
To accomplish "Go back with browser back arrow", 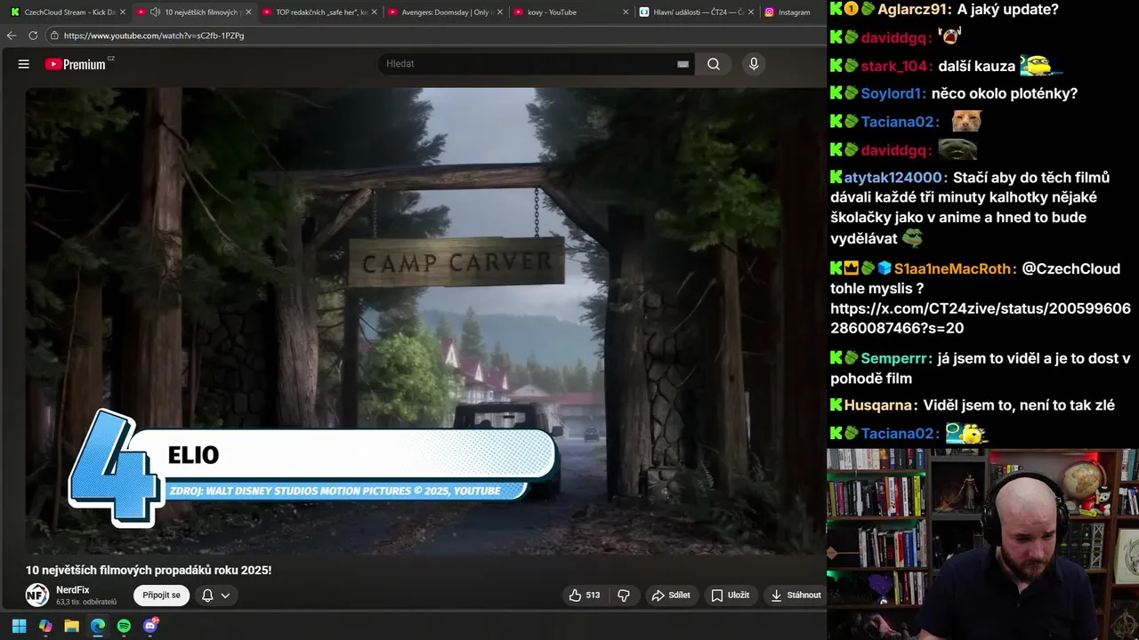I will [12, 36].
